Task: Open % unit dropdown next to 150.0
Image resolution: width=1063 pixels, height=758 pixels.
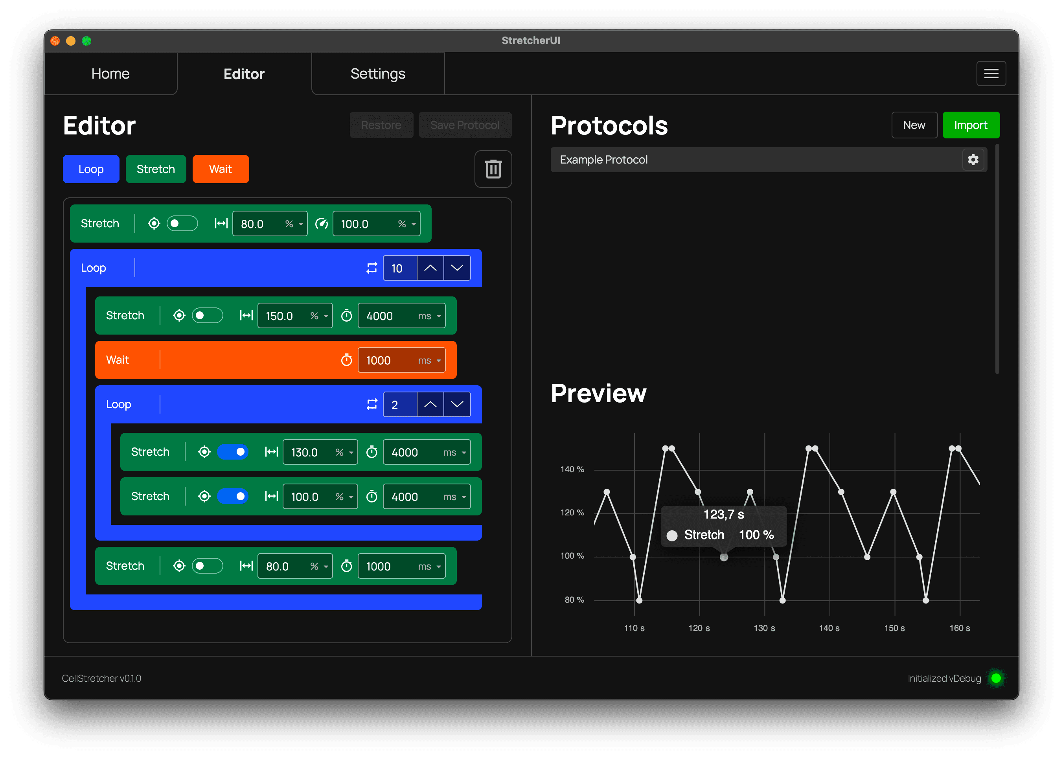Action: pyautogui.click(x=319, y=316)
